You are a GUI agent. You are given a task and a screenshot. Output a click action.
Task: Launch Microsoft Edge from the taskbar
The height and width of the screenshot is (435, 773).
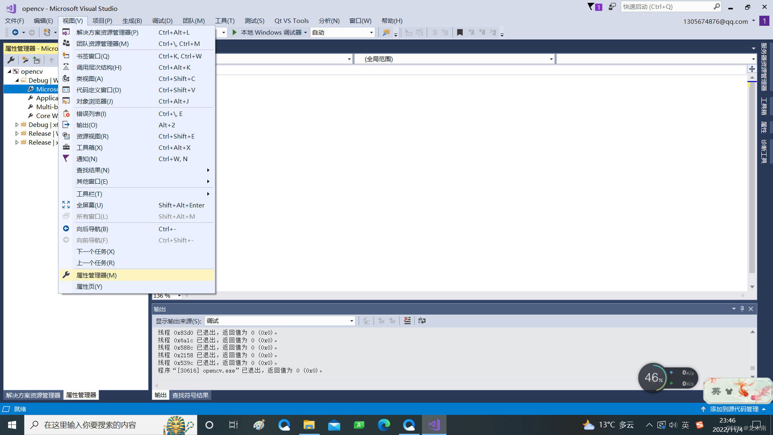tap(384, 425)
